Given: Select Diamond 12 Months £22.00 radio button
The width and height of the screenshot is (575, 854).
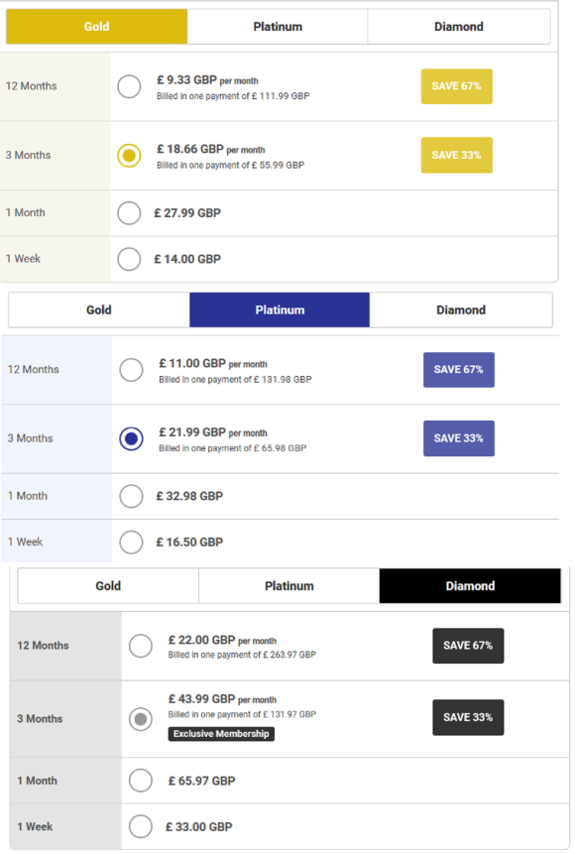Looking at the screenshot, I should pos(141,646).
